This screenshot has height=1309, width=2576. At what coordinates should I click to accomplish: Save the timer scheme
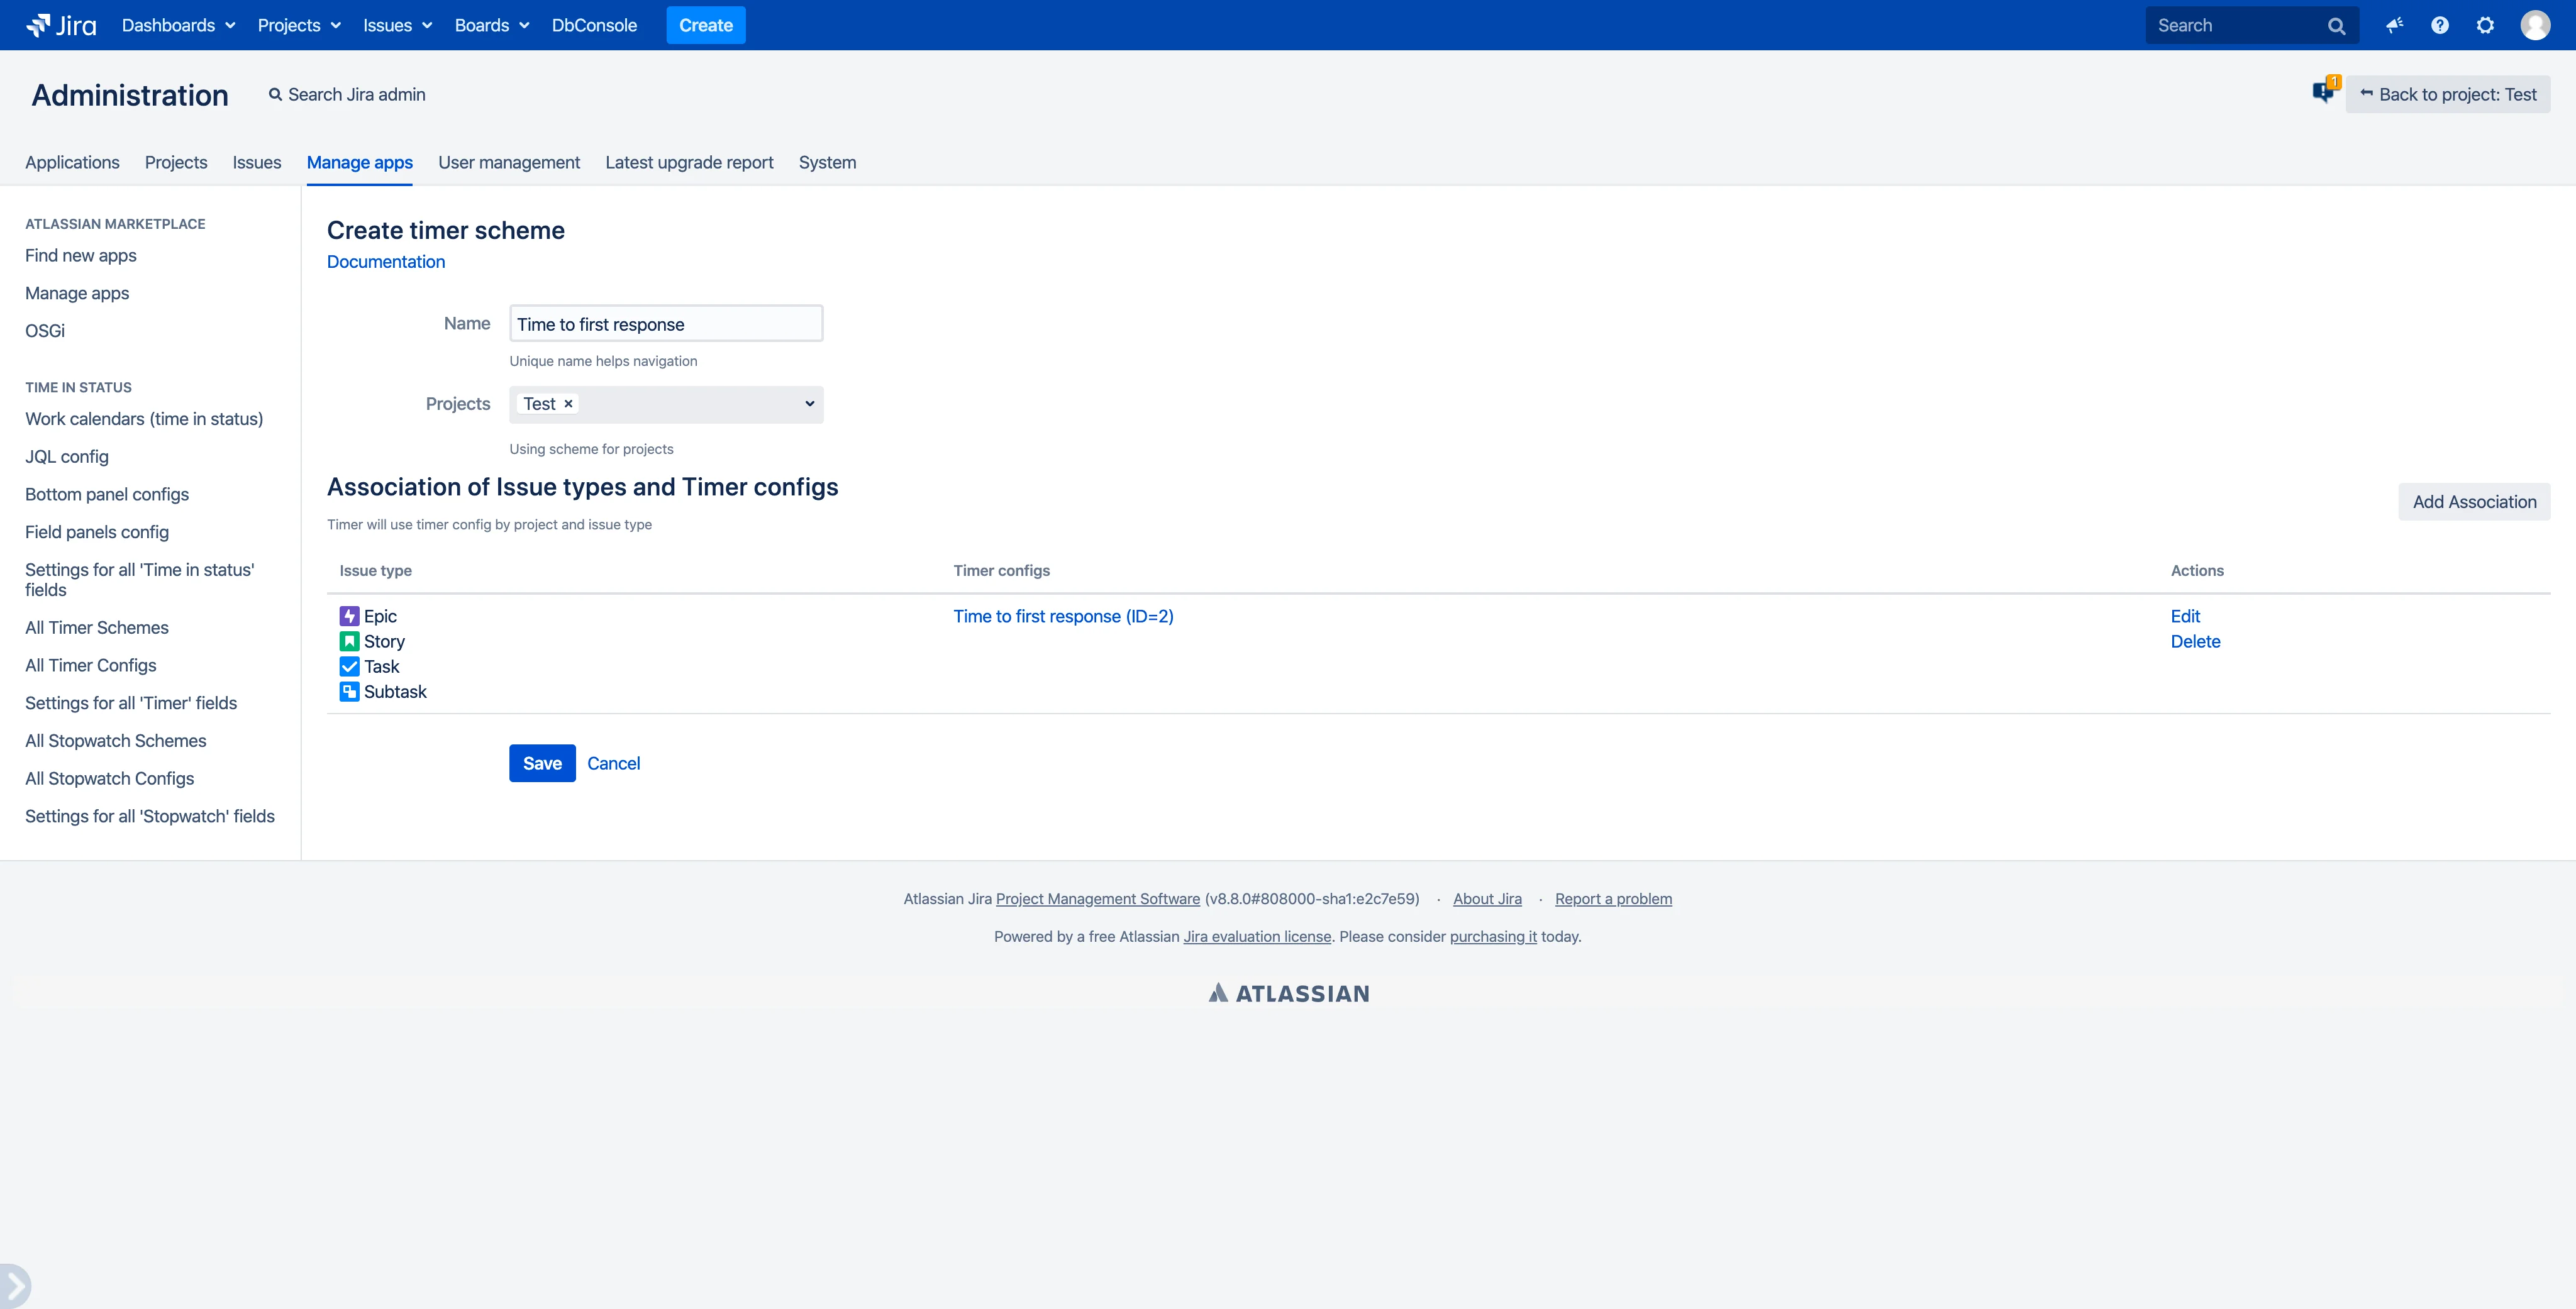[542, 763]
